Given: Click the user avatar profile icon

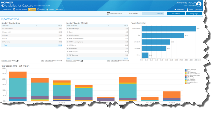Looking at the screenshot, I should tap(199, 4).
